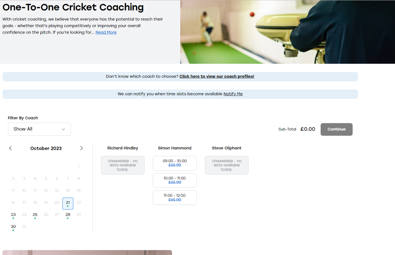Book the 11:00 - 12:00 time slot
Image resolution: width=395 pixels, height=255 pixels.
coord(175,198)
